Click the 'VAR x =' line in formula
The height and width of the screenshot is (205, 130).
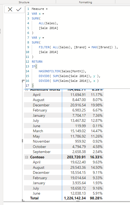[38, 14]
